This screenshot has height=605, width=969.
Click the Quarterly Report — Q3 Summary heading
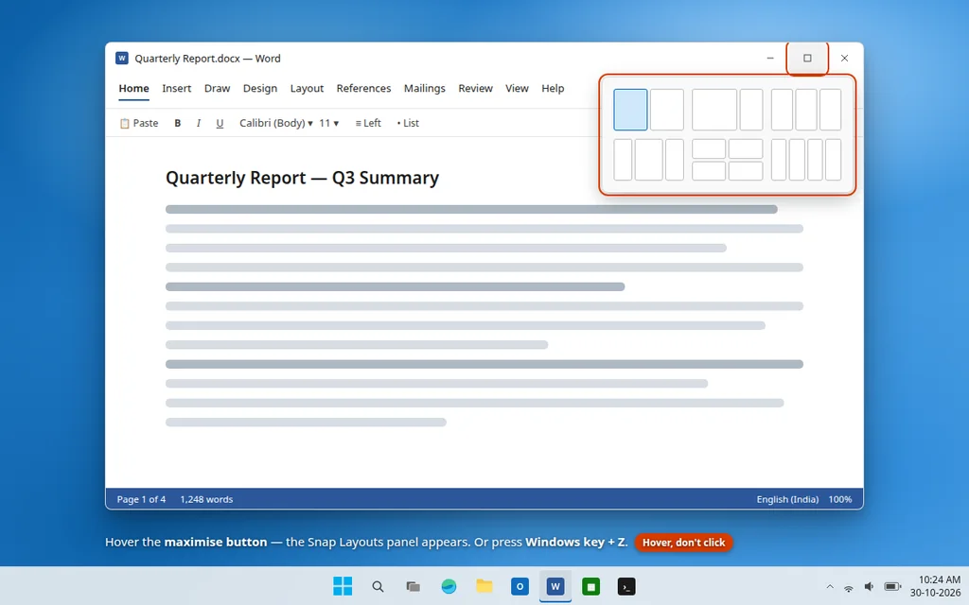point(302,178)
